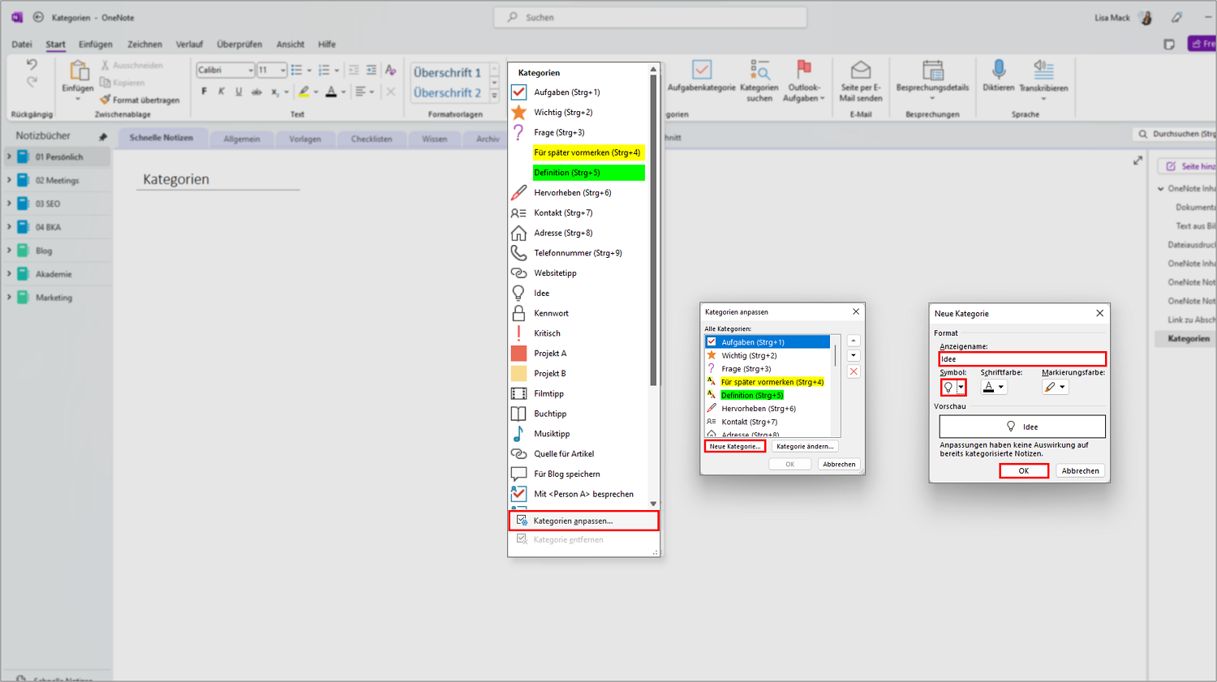Click the Anzeigename input field
The image size is (1217, 682).
(x=1022, y=358)
